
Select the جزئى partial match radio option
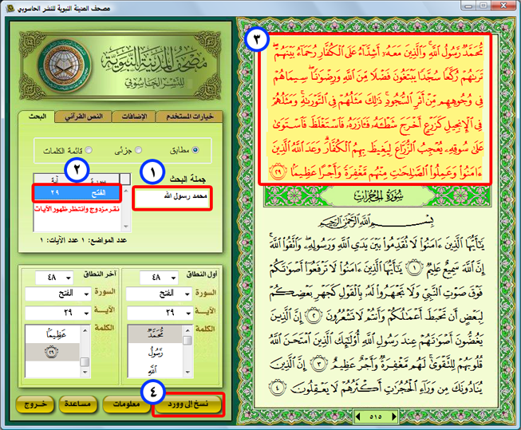coord(140,149)
